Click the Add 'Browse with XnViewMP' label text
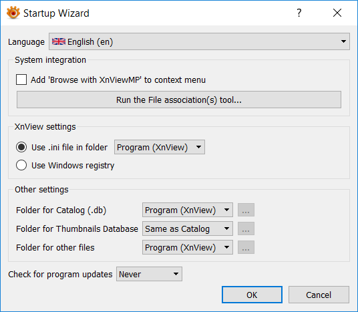Viewport: 358px width, 312px height. point(118,80)
